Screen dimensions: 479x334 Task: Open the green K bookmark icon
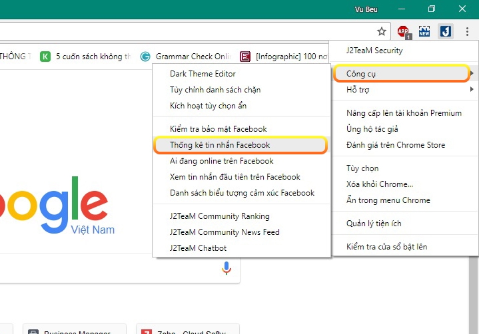(45, 57)
